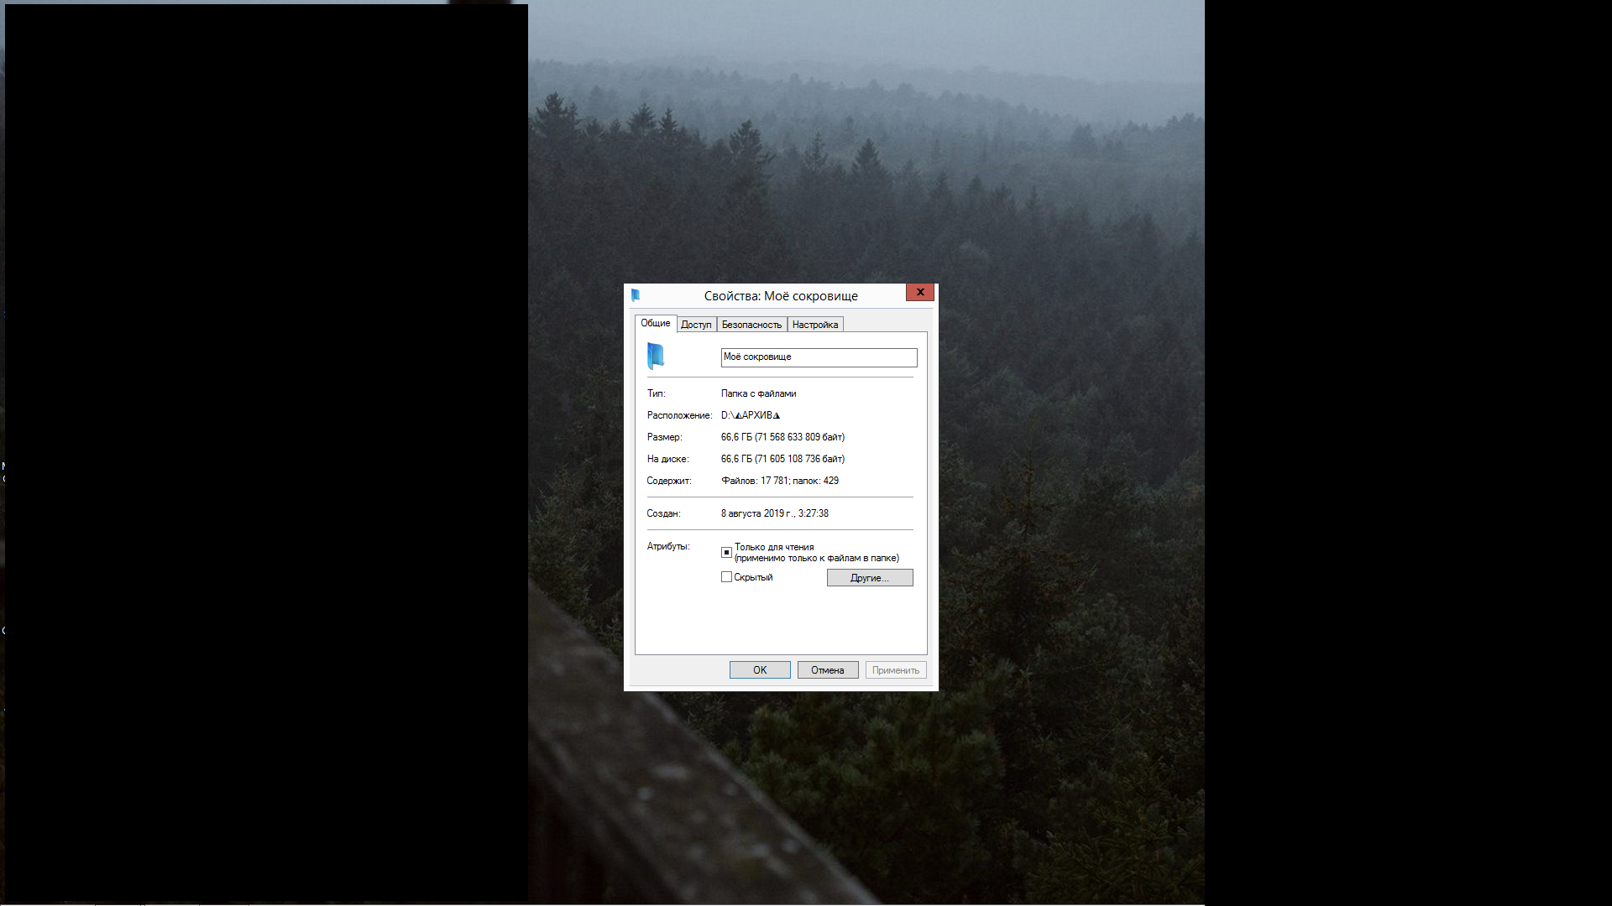Go to the 'Настройка' tab

click(814, 325)
